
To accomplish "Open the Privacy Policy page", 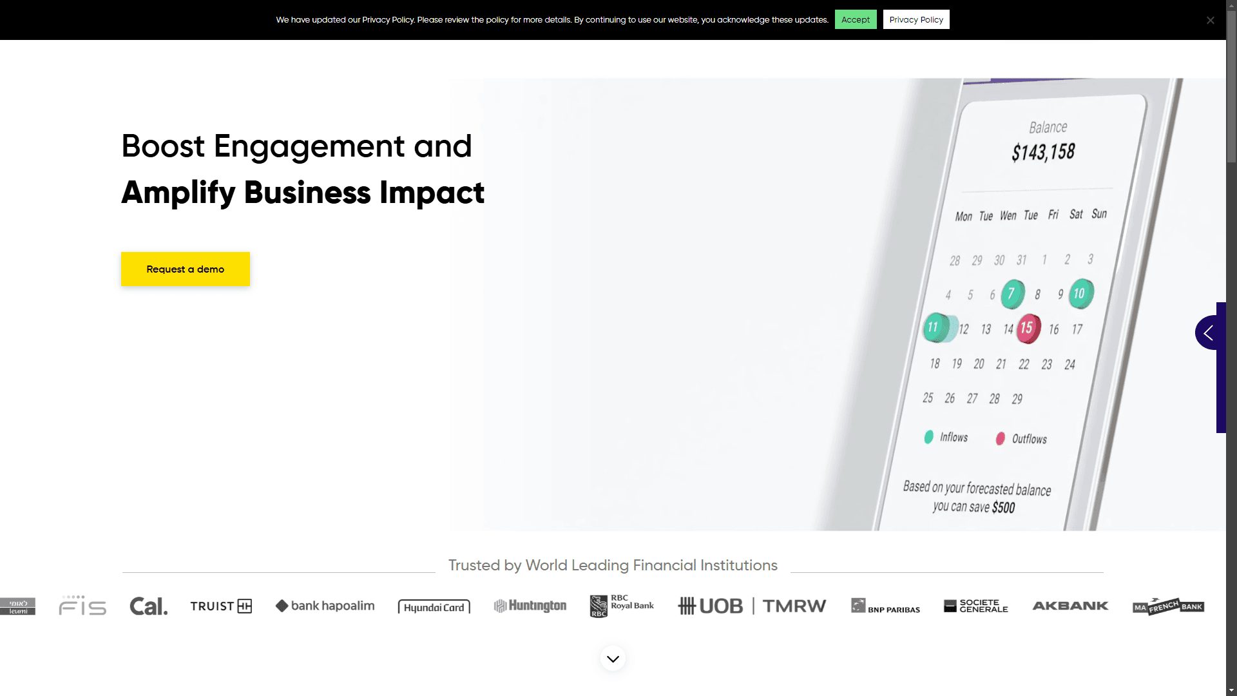I will 916,19.
